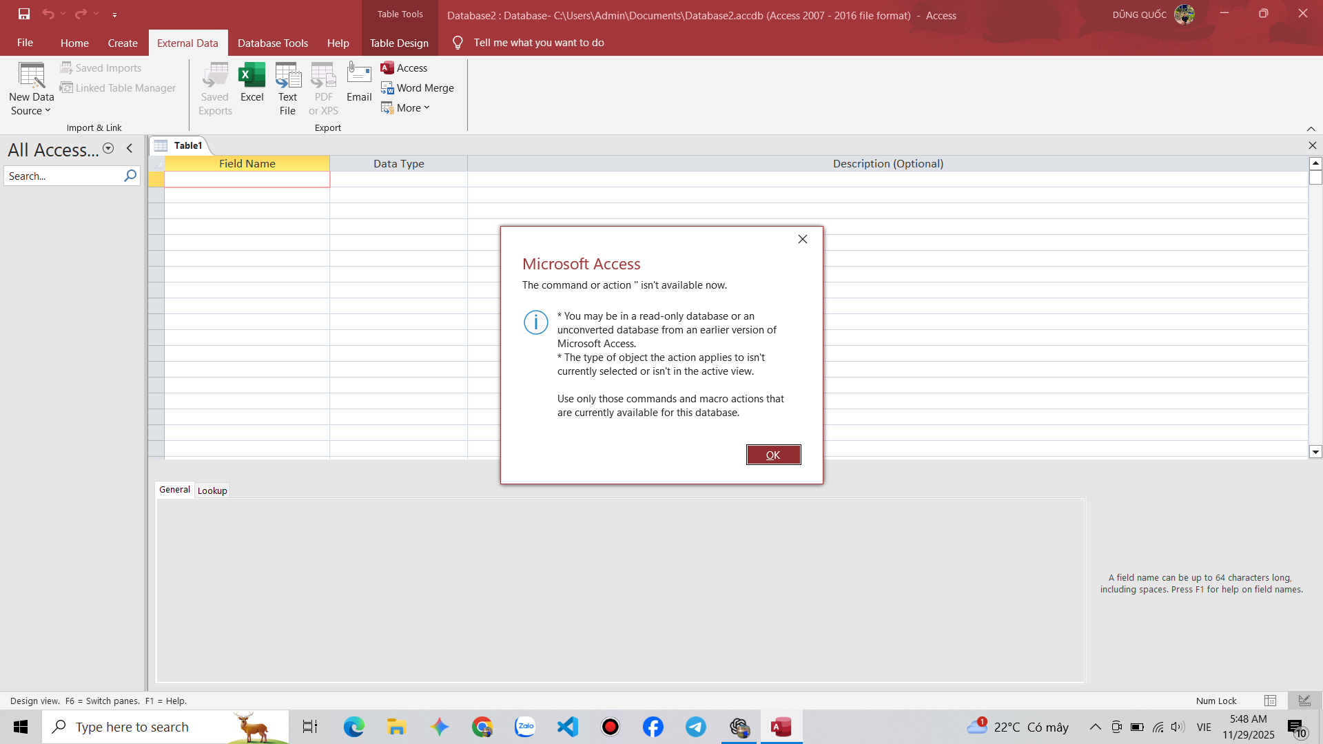Click the Save icon in the title bar

tap(24, 14)
